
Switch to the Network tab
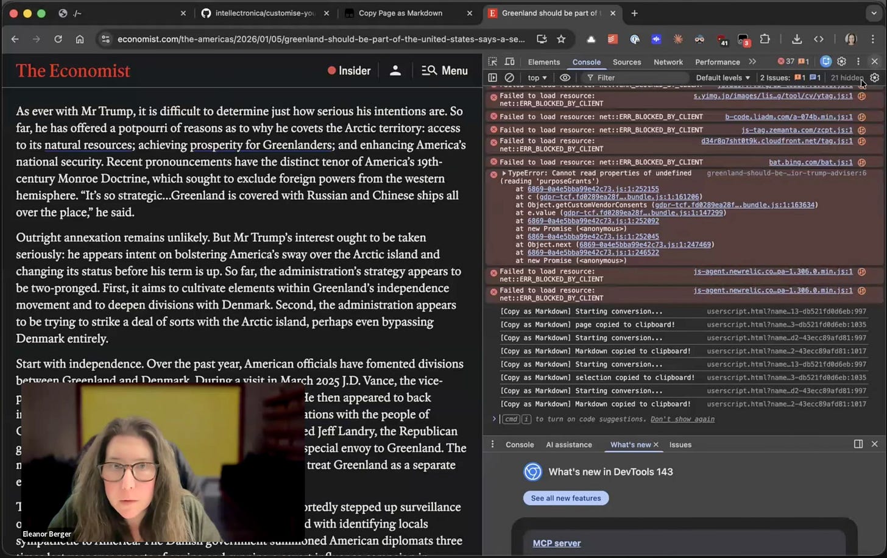[668, 62]
